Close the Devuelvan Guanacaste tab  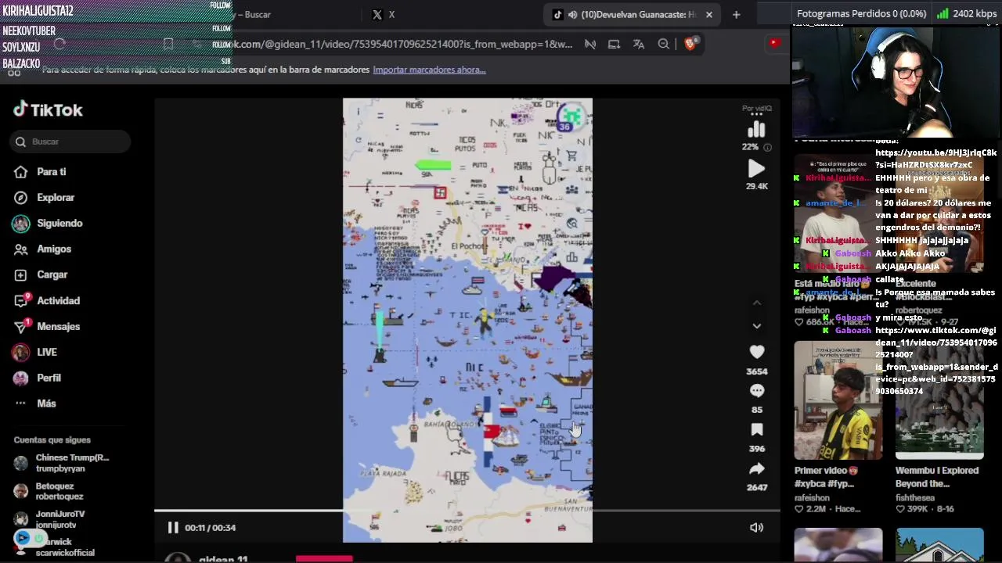(x=708, y=14)
